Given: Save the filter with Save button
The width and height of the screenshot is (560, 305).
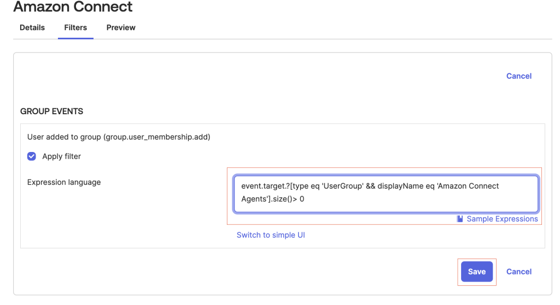Looking at the screenshot, I should 477,272.
